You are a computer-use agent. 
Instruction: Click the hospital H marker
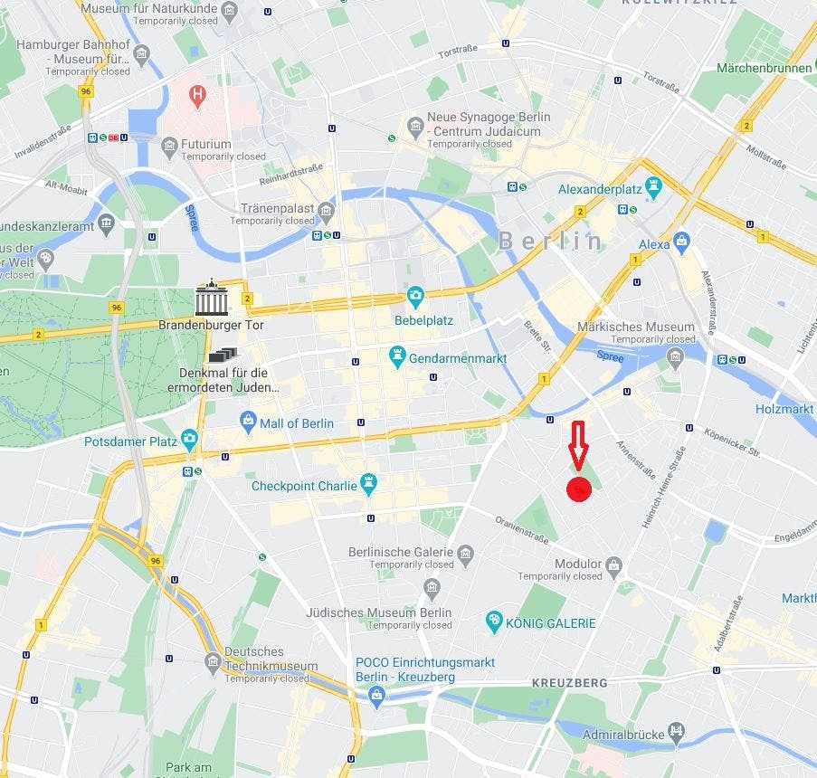(x=197, y=97)
